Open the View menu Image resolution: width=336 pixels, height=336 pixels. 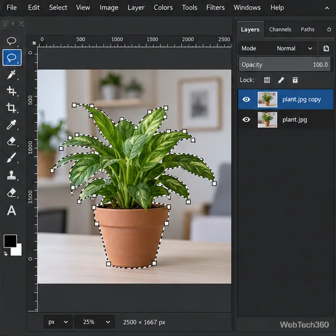[83, 8]
